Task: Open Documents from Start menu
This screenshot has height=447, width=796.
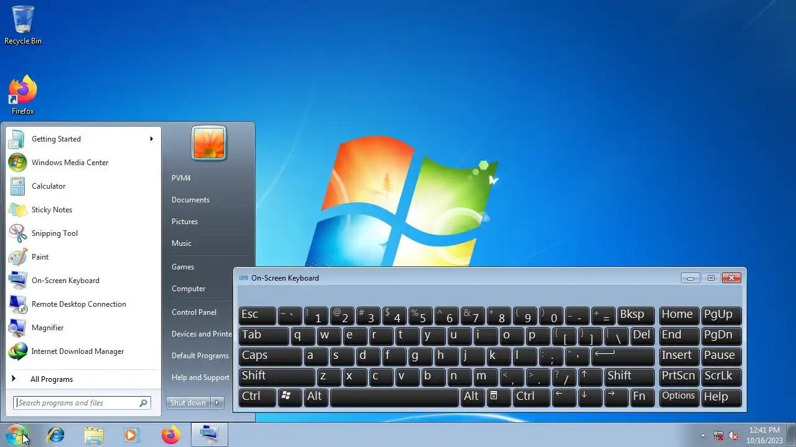Action: [x=191, y=200]
